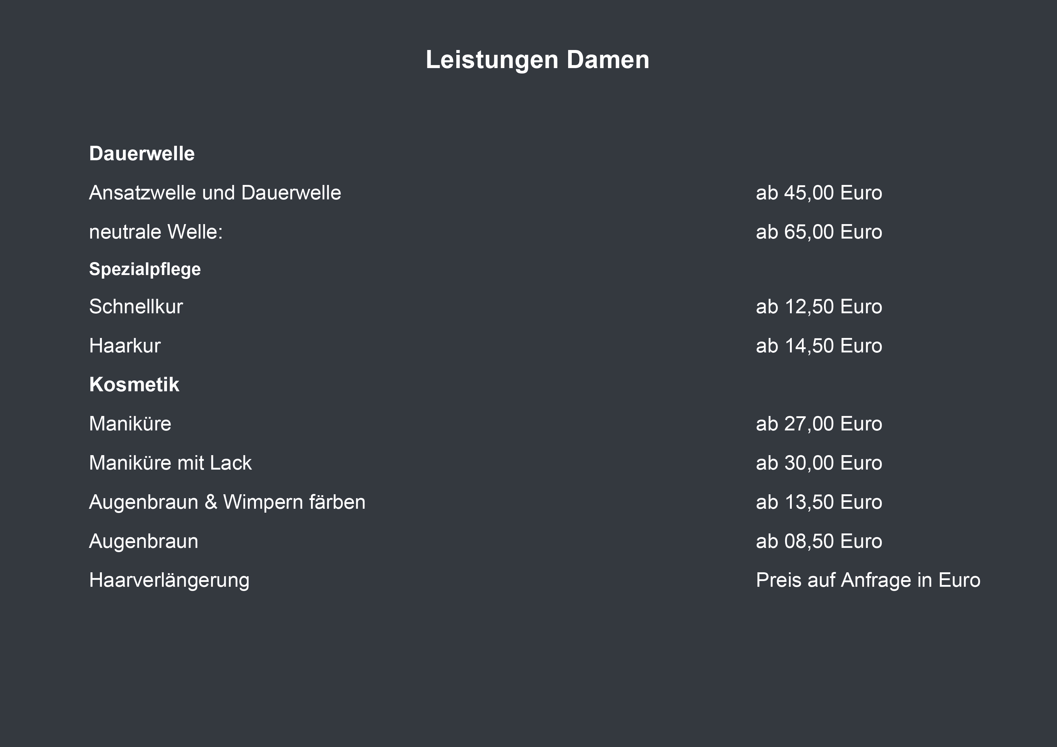
Task: Click the Kosmetik section title
Action: 134,385
